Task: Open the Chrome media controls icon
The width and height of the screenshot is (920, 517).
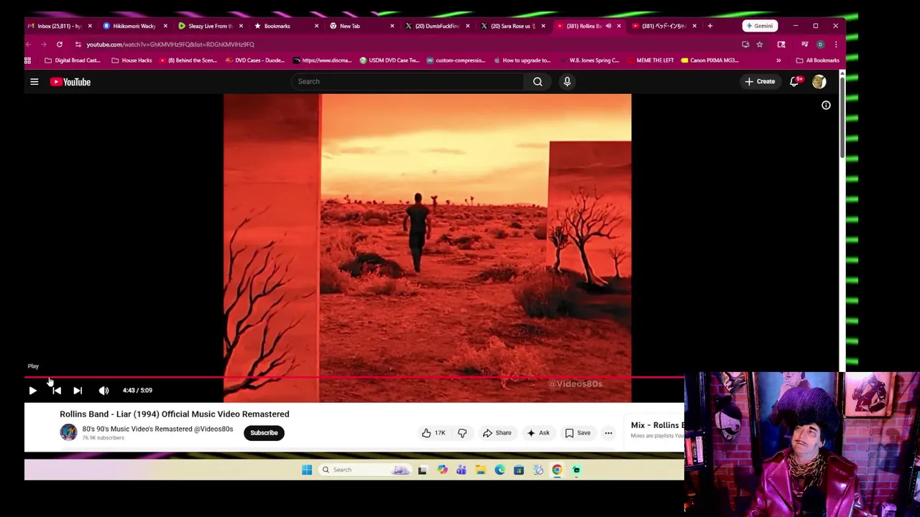Action: pyautogui.click(x=804, y=45)
